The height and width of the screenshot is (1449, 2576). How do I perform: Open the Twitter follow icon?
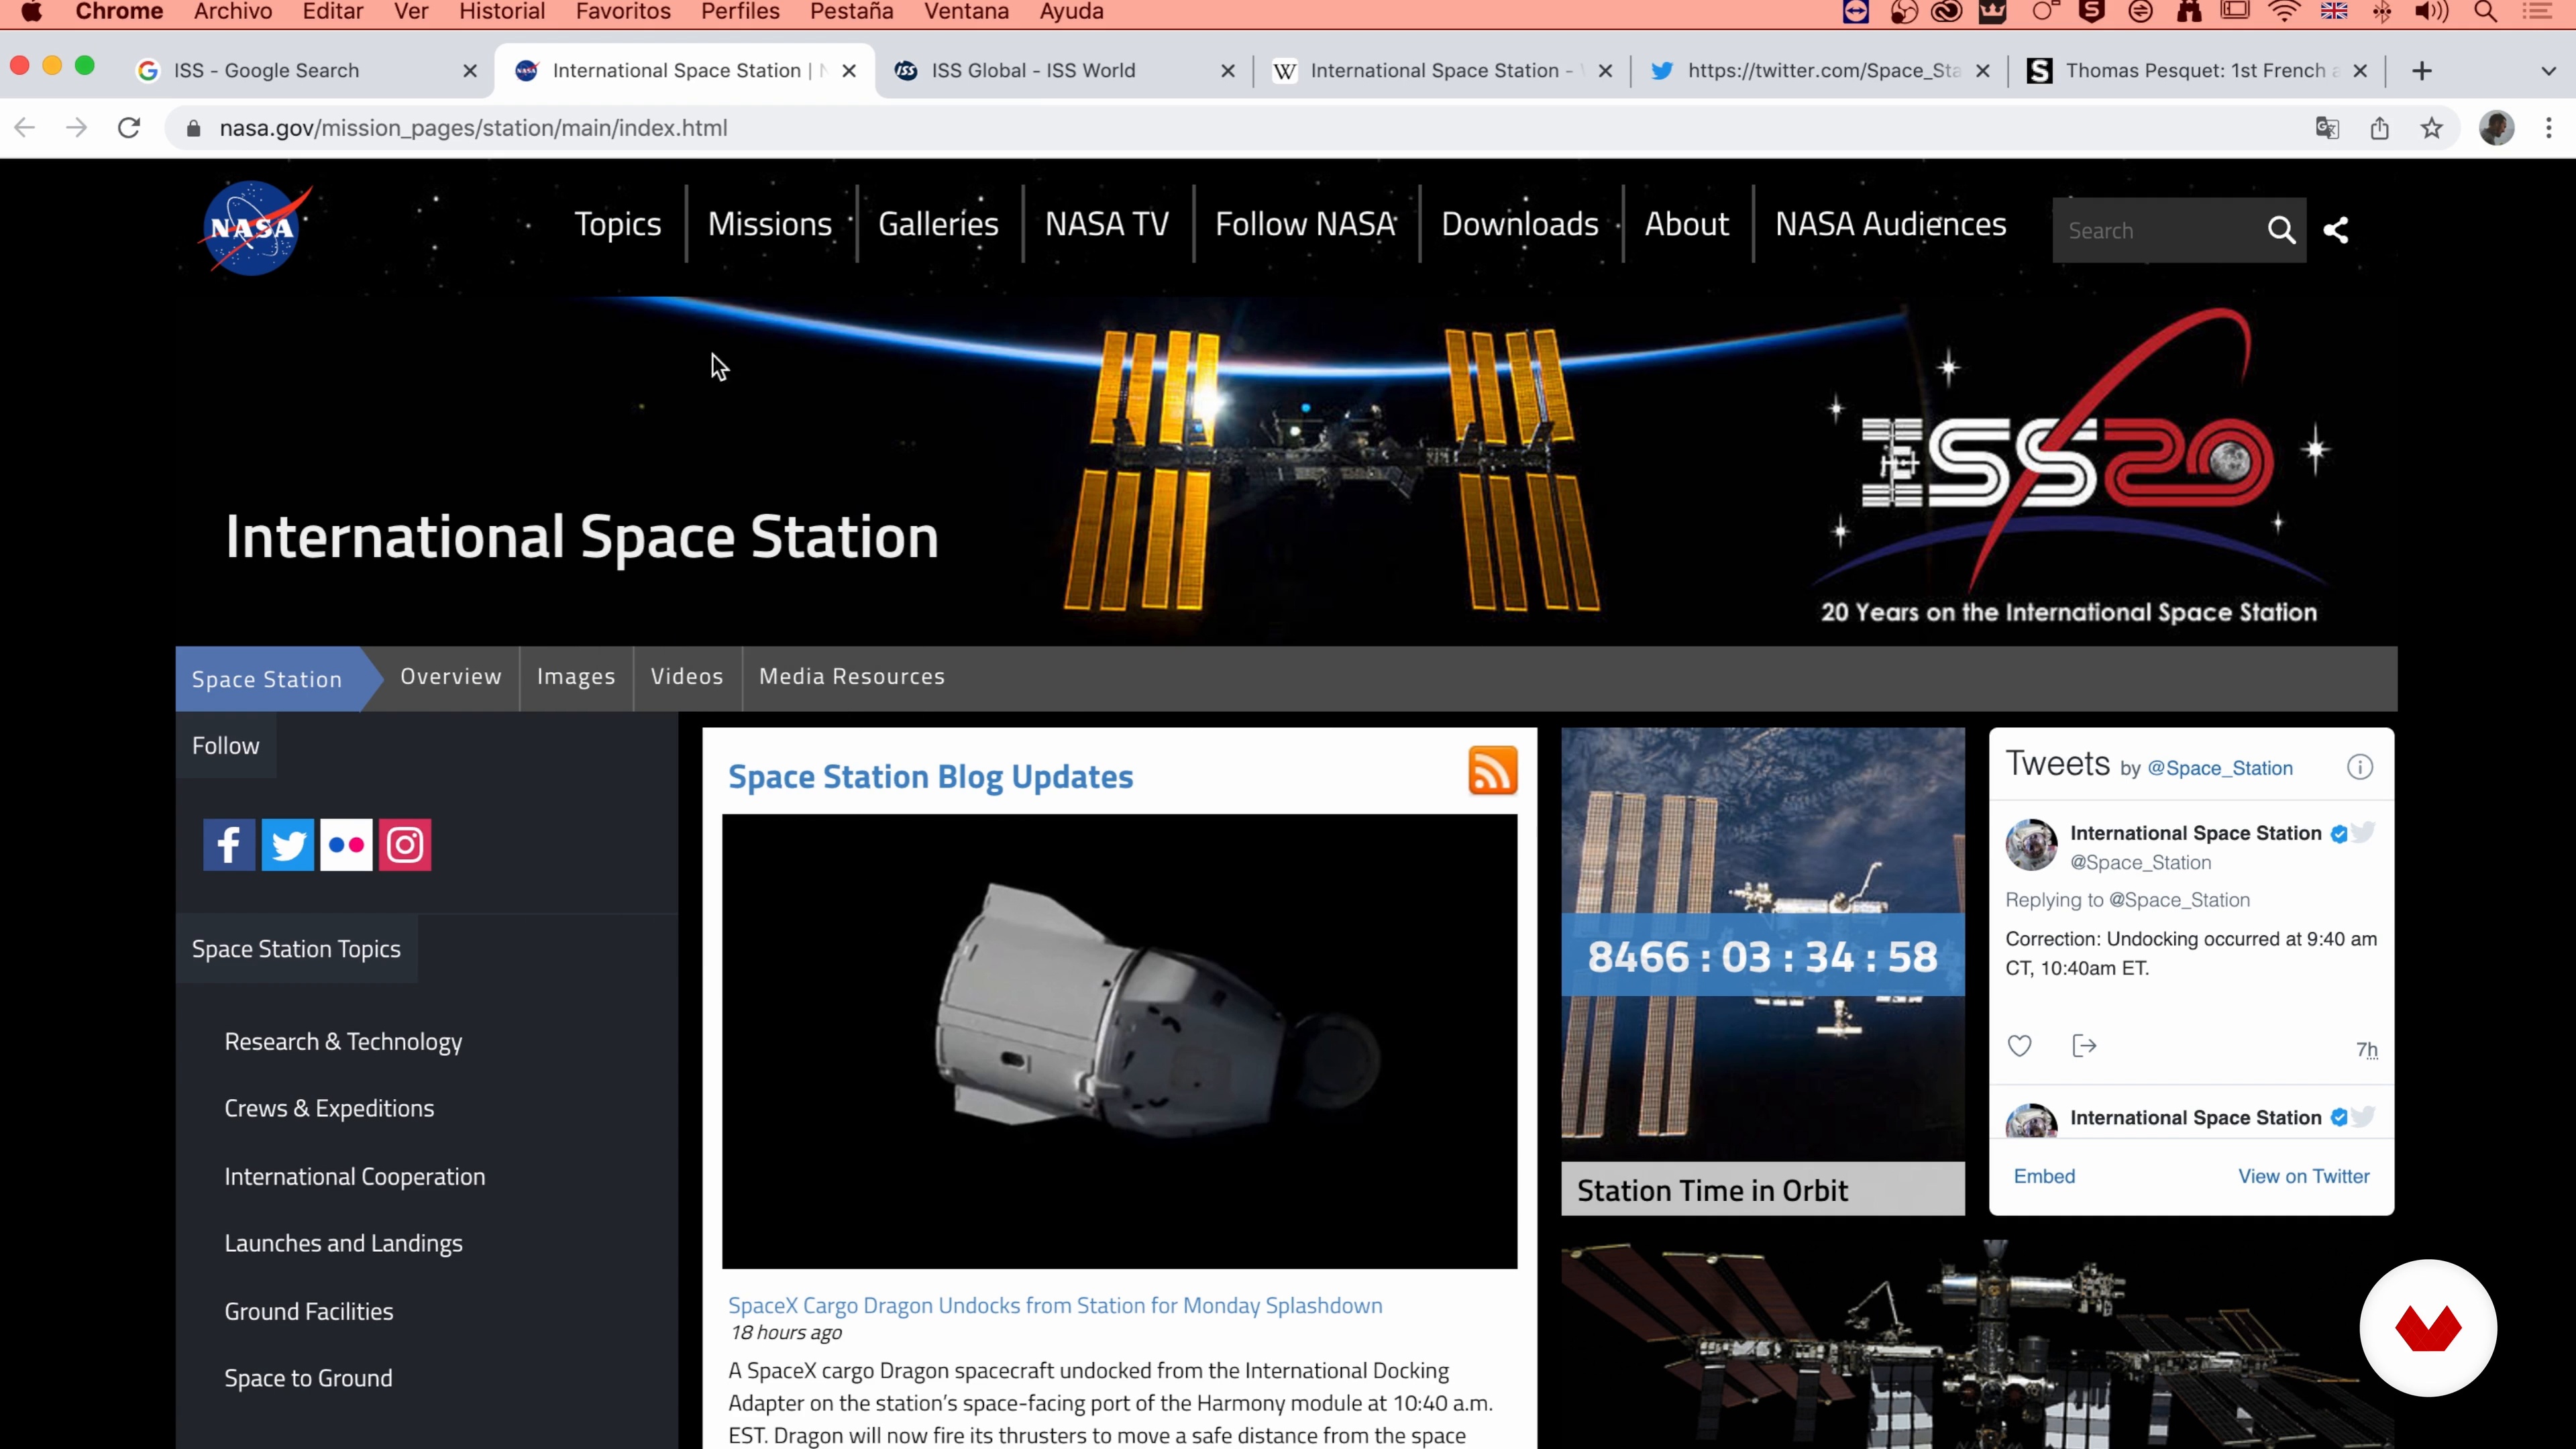point(288,845)
